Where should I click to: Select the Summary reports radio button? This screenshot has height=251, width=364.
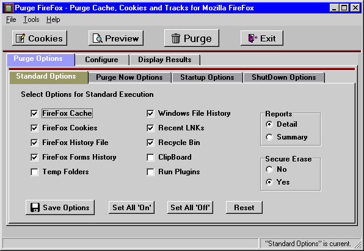click(269, 137)
